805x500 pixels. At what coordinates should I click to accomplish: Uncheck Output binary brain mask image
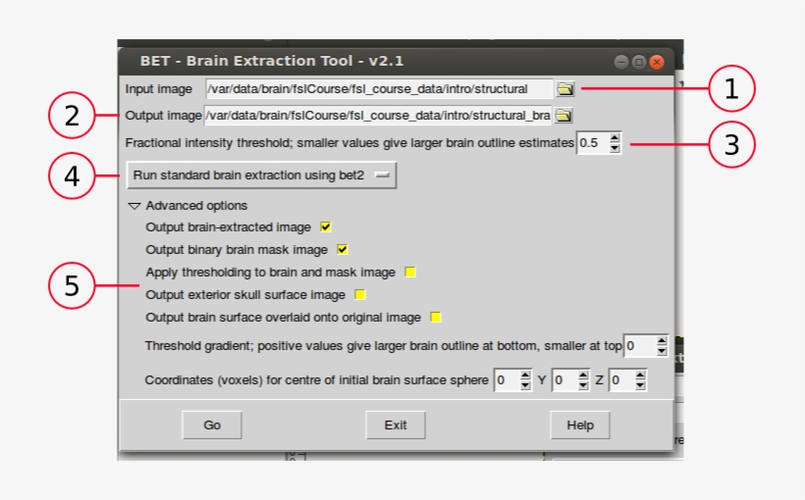(x=343, y=249)
